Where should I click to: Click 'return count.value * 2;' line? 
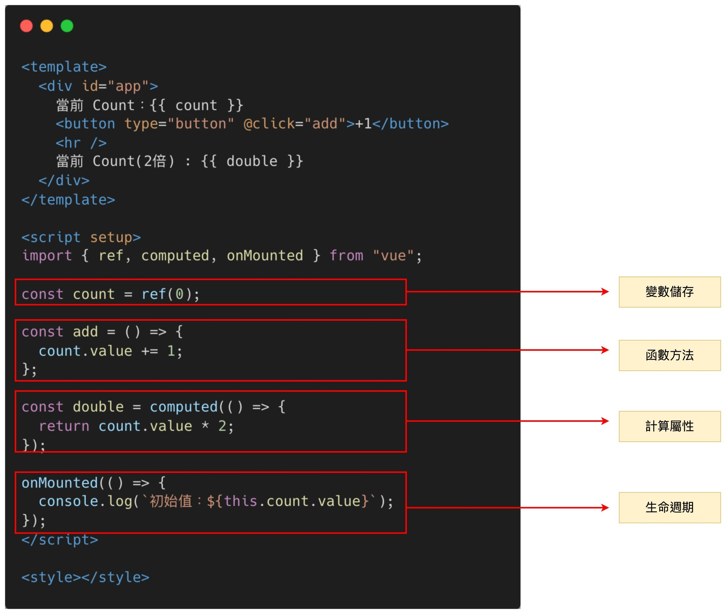[x=136, y=427]
